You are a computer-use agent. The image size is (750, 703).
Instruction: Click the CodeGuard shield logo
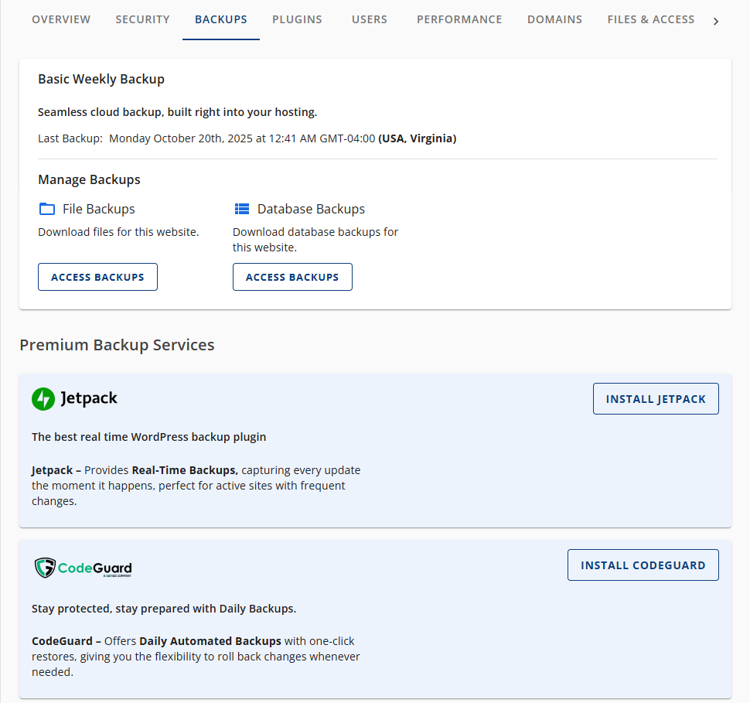(x=44, y=567)
